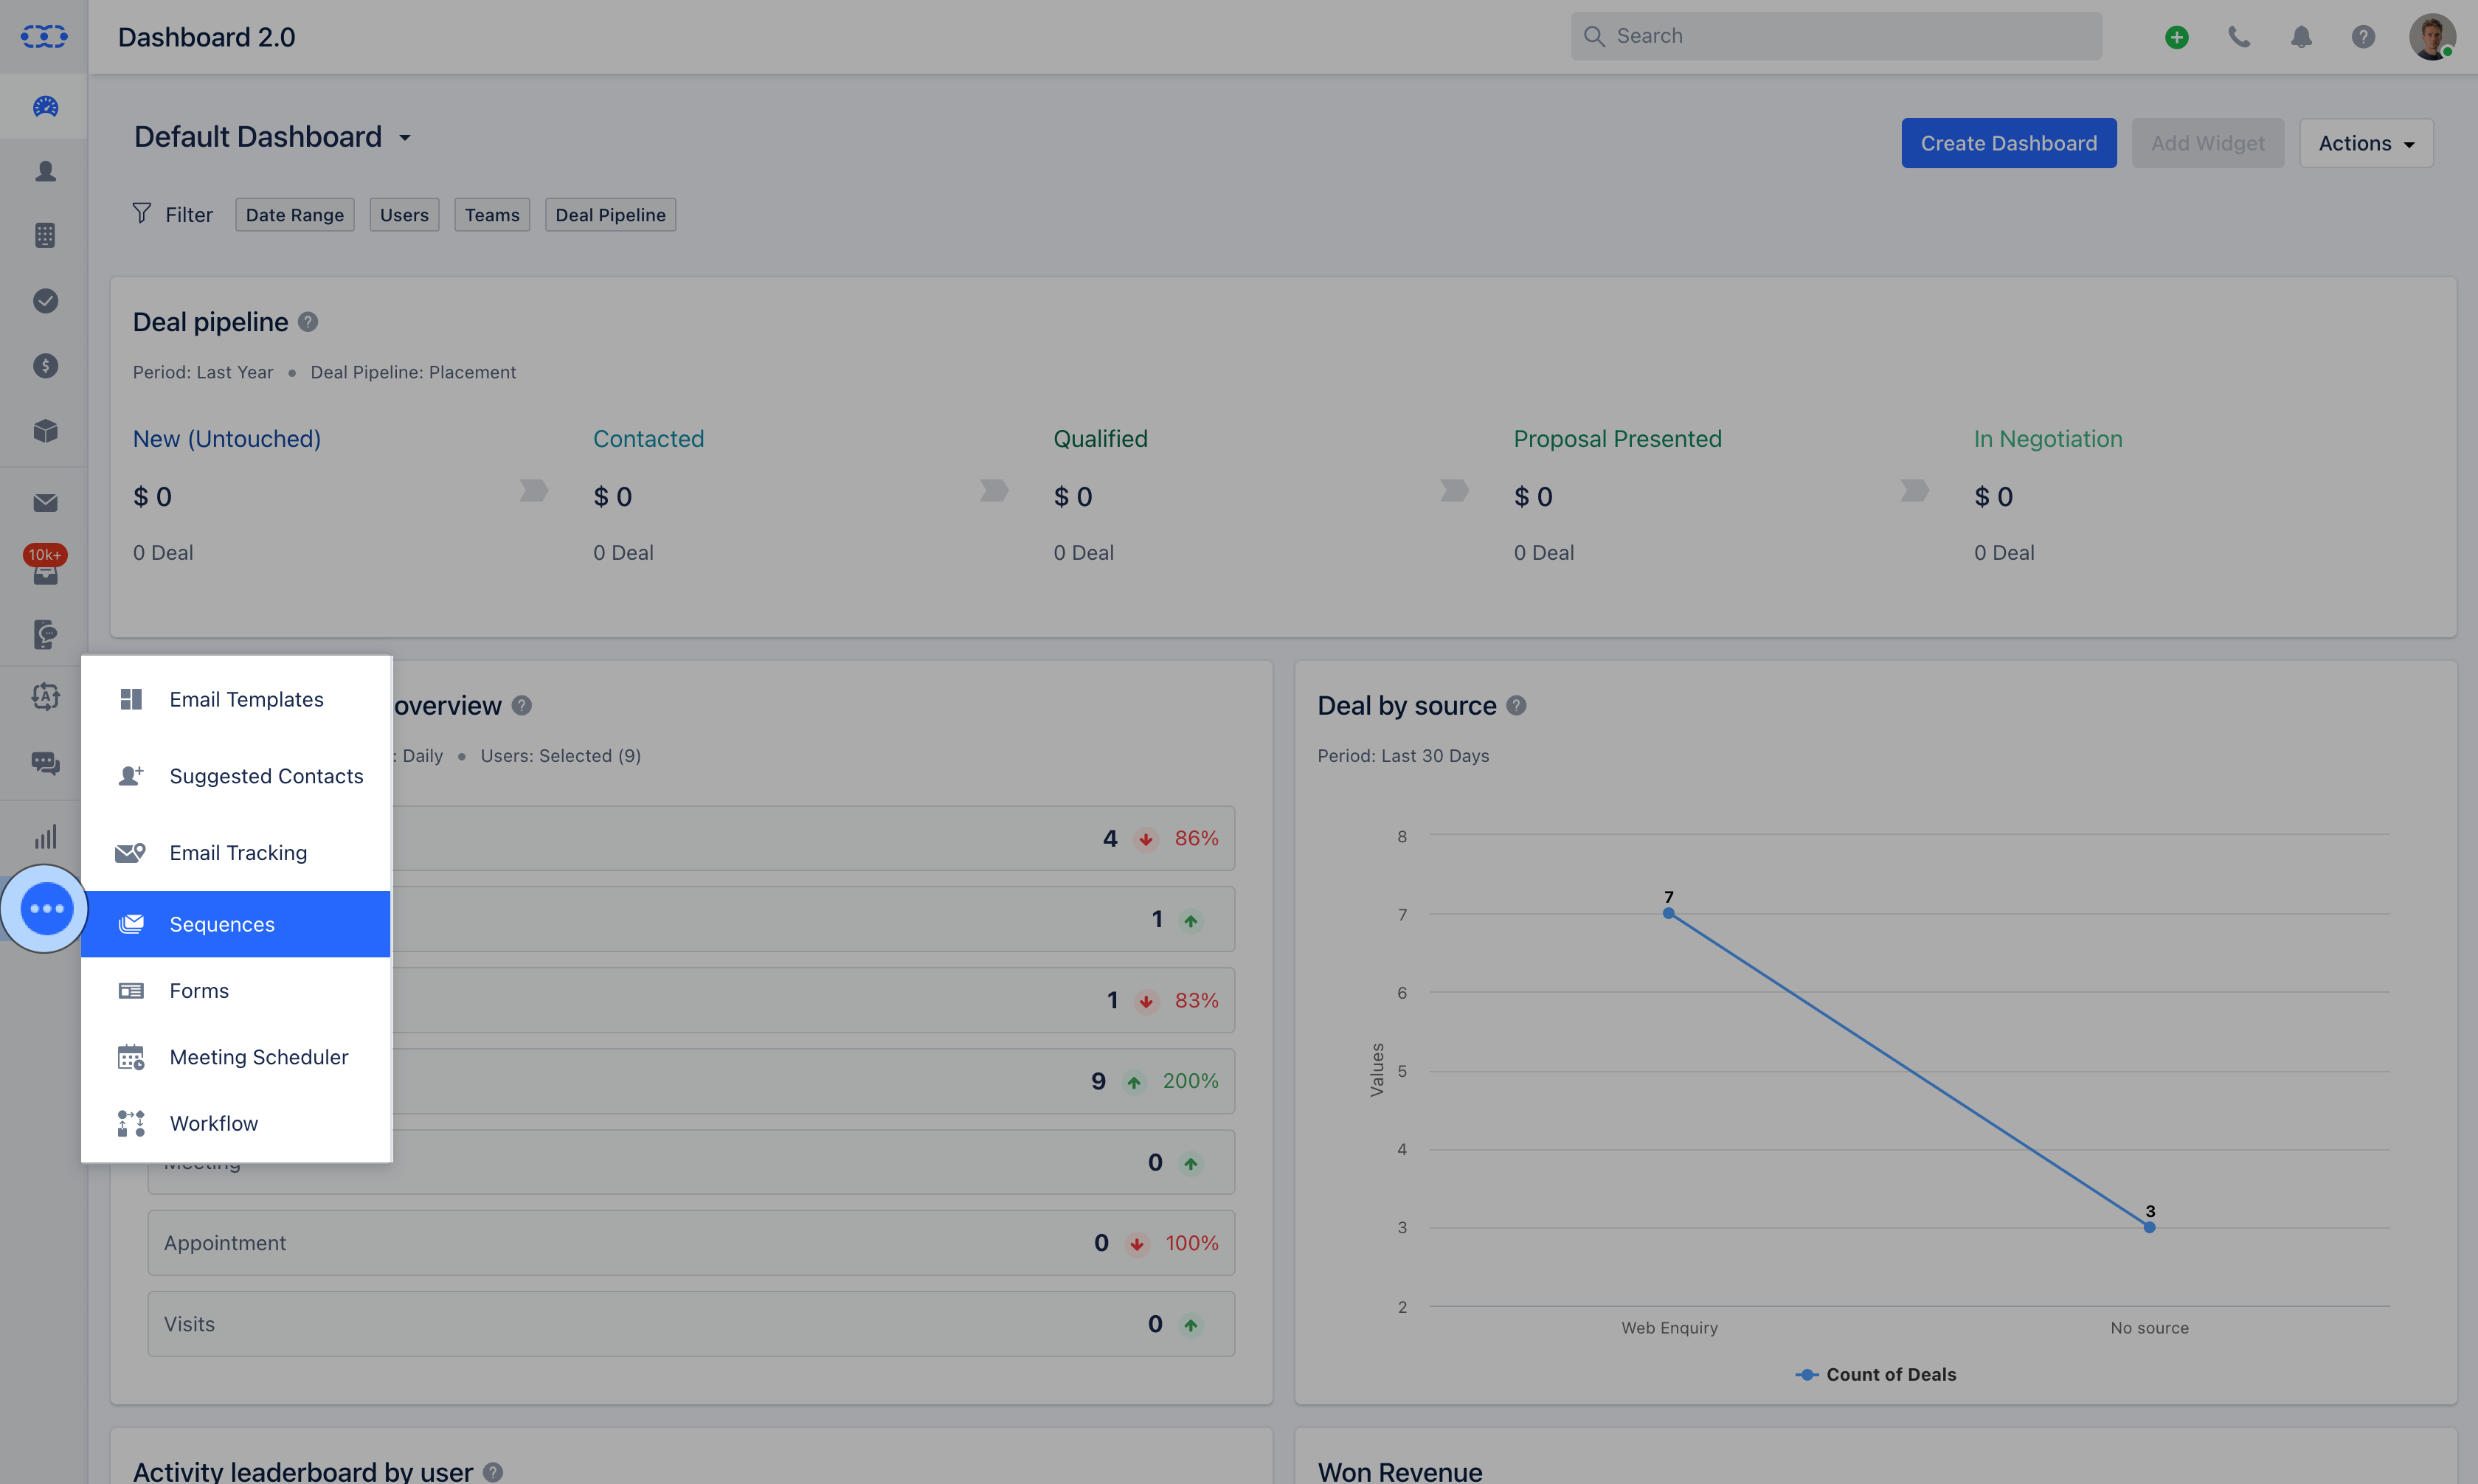Select Email Tracking from the popup menu
The height and width of the screenshot is (1484, 2478).
(236, 853)
